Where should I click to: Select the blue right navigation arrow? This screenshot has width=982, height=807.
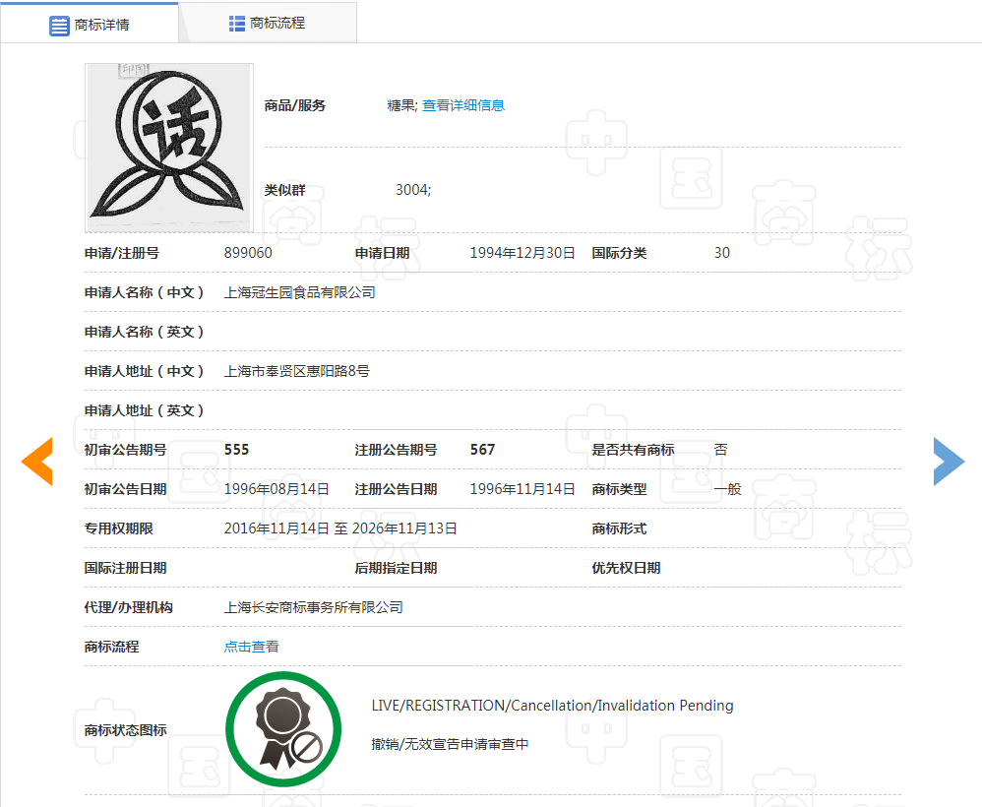tap(948, 461)
